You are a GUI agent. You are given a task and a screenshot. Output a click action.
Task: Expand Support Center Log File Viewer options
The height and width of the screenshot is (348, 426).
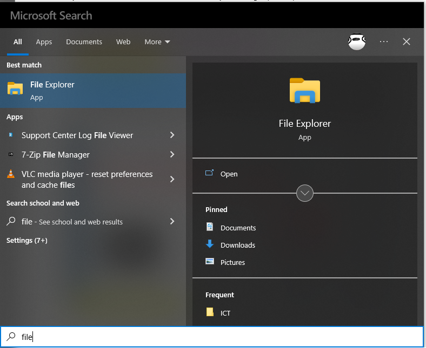click(x=172, y=135)
